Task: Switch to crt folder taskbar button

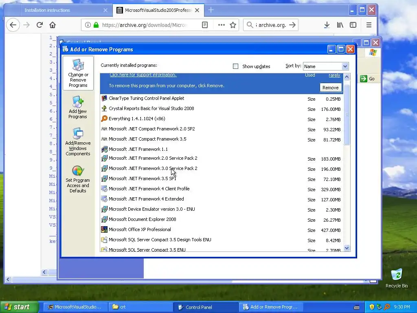Action: click(x=140, y=307)
